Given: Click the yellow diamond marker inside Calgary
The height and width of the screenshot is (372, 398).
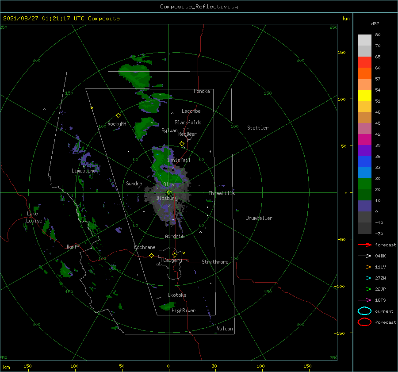Looking at the screenshot, I should click(x=175, y=255).
